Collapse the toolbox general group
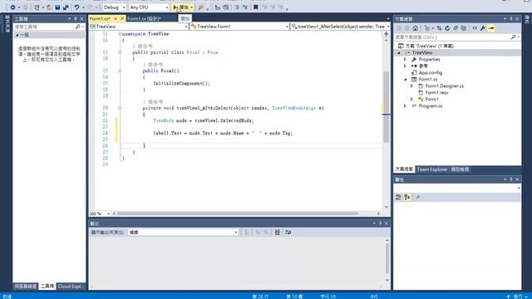 [17, 35]
